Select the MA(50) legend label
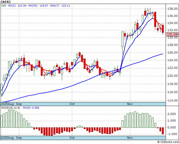The width and height of the screenshot is (179, 144). click(x=33, y=6)
